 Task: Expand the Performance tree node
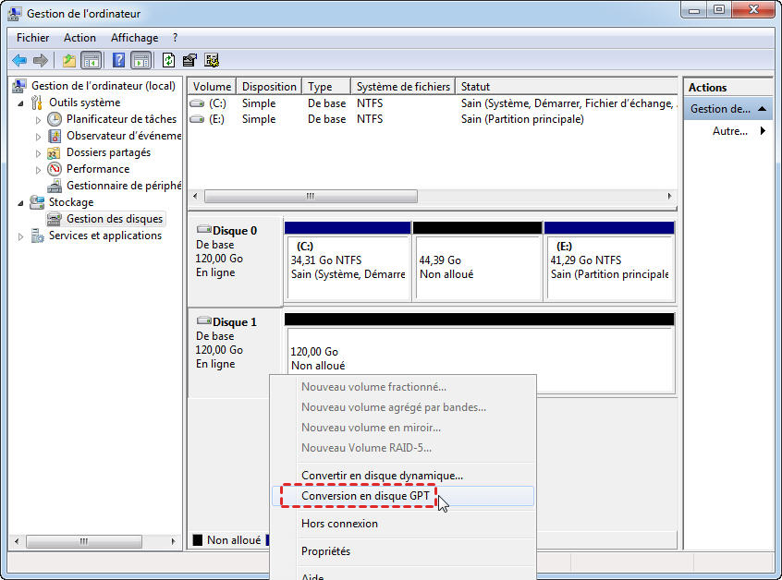(x=38, y=170)
